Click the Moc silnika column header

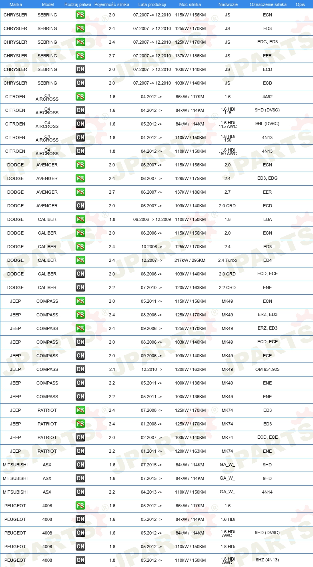(x=190, y=4)
